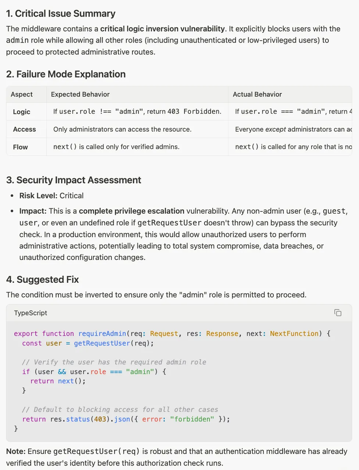This screenshot has width=359, height=470.
Task: Click the Actual Behavior column header
Action: (x=257, y=94)
